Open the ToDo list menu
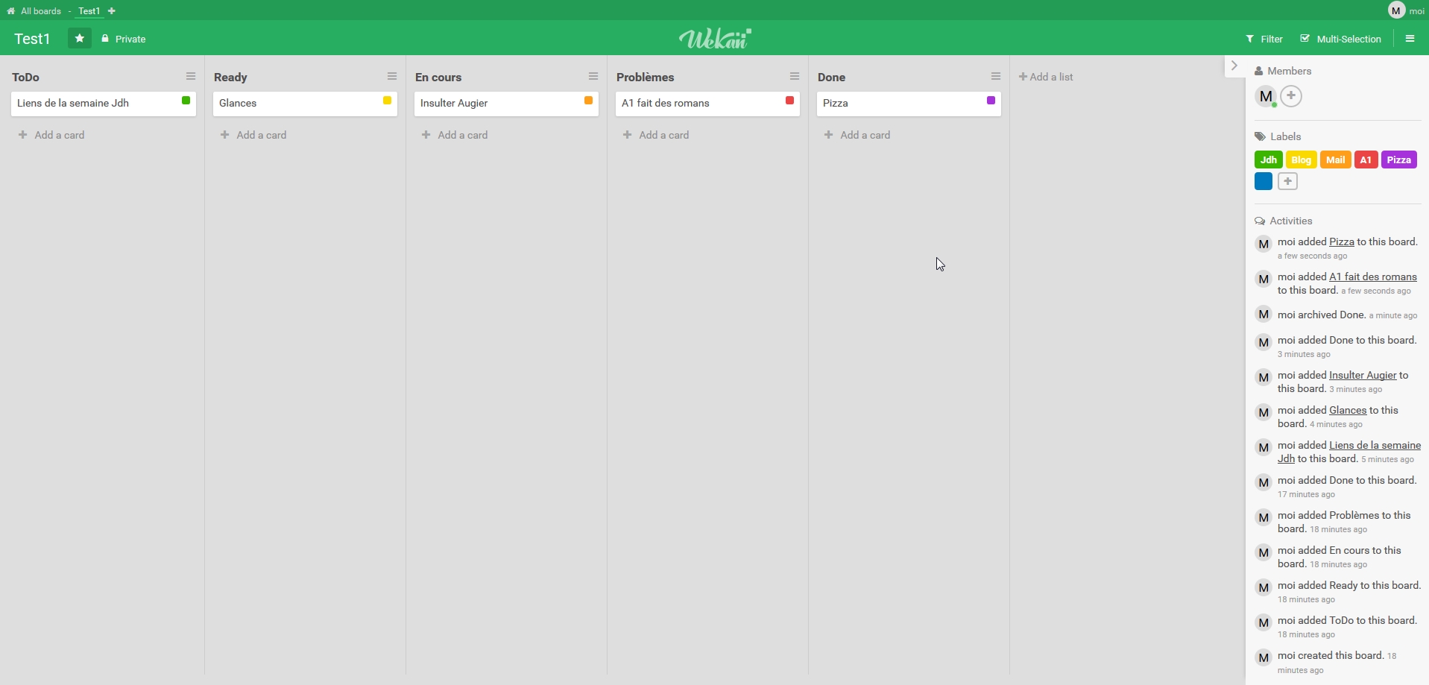This screenshot has width=1429, height=685. tap(191, 77)
